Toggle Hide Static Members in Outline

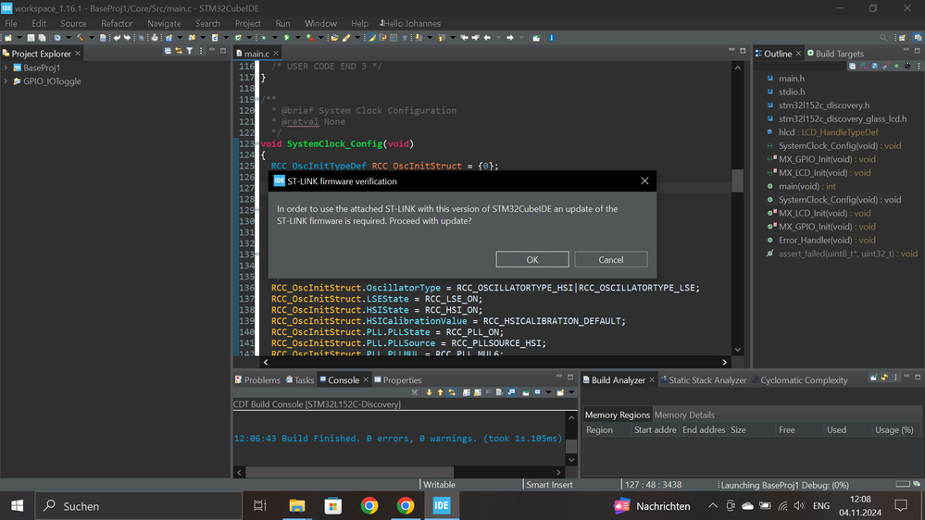coord(886,66)
